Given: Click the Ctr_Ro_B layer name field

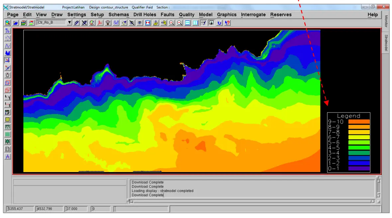Looking at the screenshot, I should 51,23.
